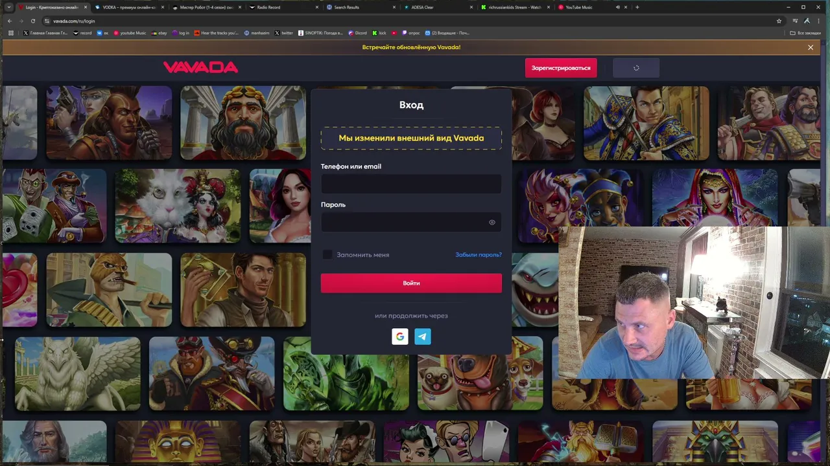This screenshot has width=830, height=466.
Task: Bookmark this page with the star icon
Action: tap(779, 21)
